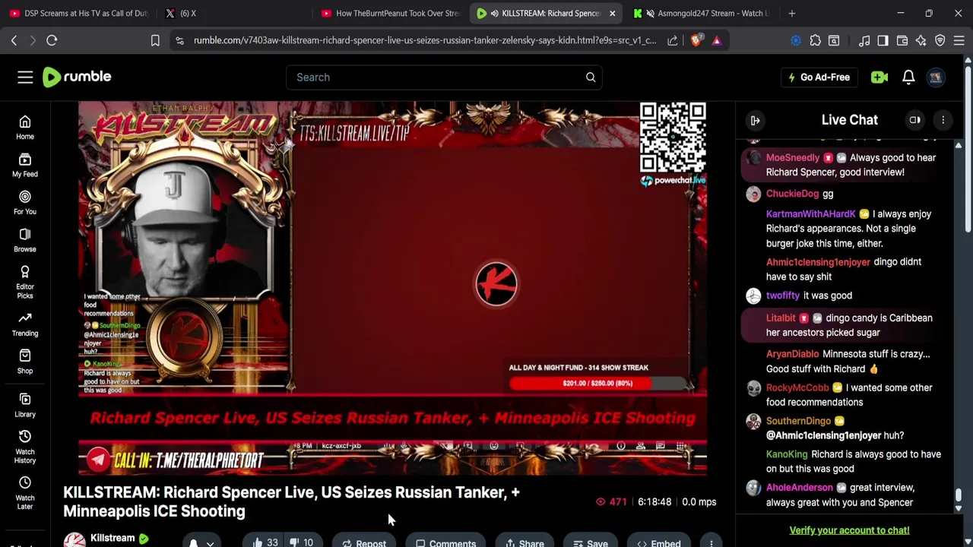Open the Rumble hamburger menu
973x547 pixels.
coord(25,77)
